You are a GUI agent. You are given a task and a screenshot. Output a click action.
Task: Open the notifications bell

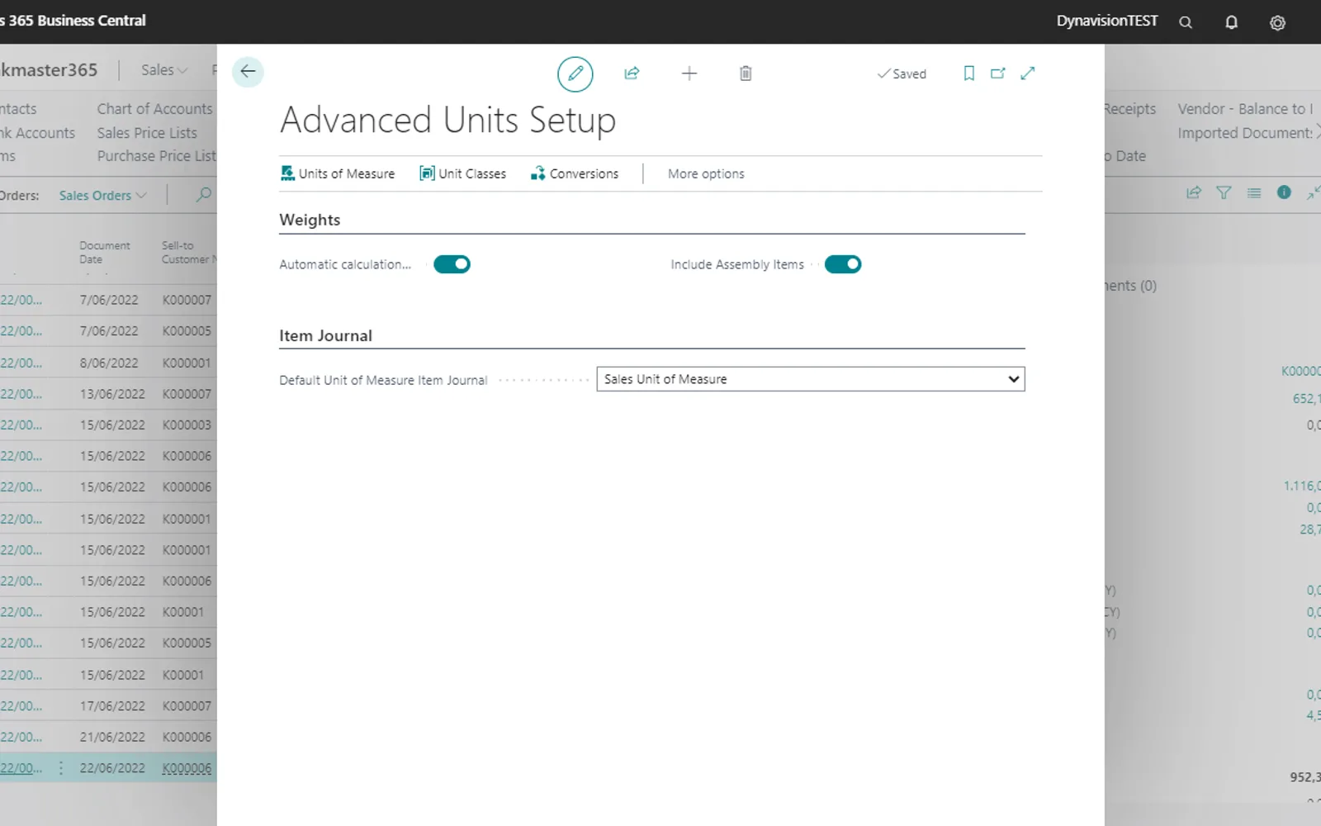click(x=1231, y=22)
